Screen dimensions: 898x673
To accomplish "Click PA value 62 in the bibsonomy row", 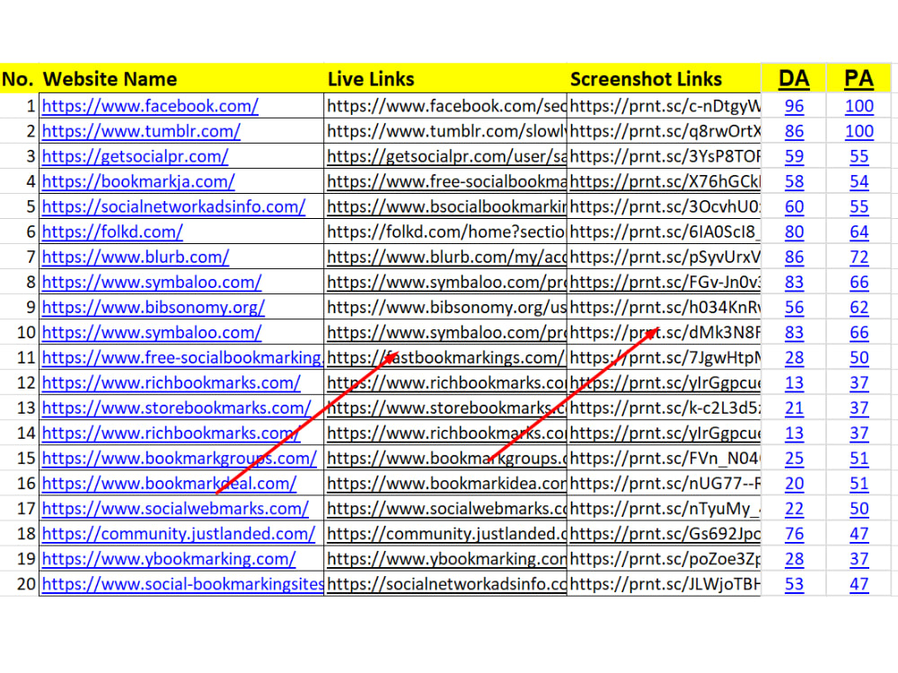I will [x=859, y=307].
